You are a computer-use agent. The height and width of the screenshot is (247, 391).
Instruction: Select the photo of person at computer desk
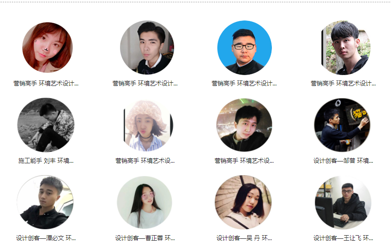(x=343, y=202)
